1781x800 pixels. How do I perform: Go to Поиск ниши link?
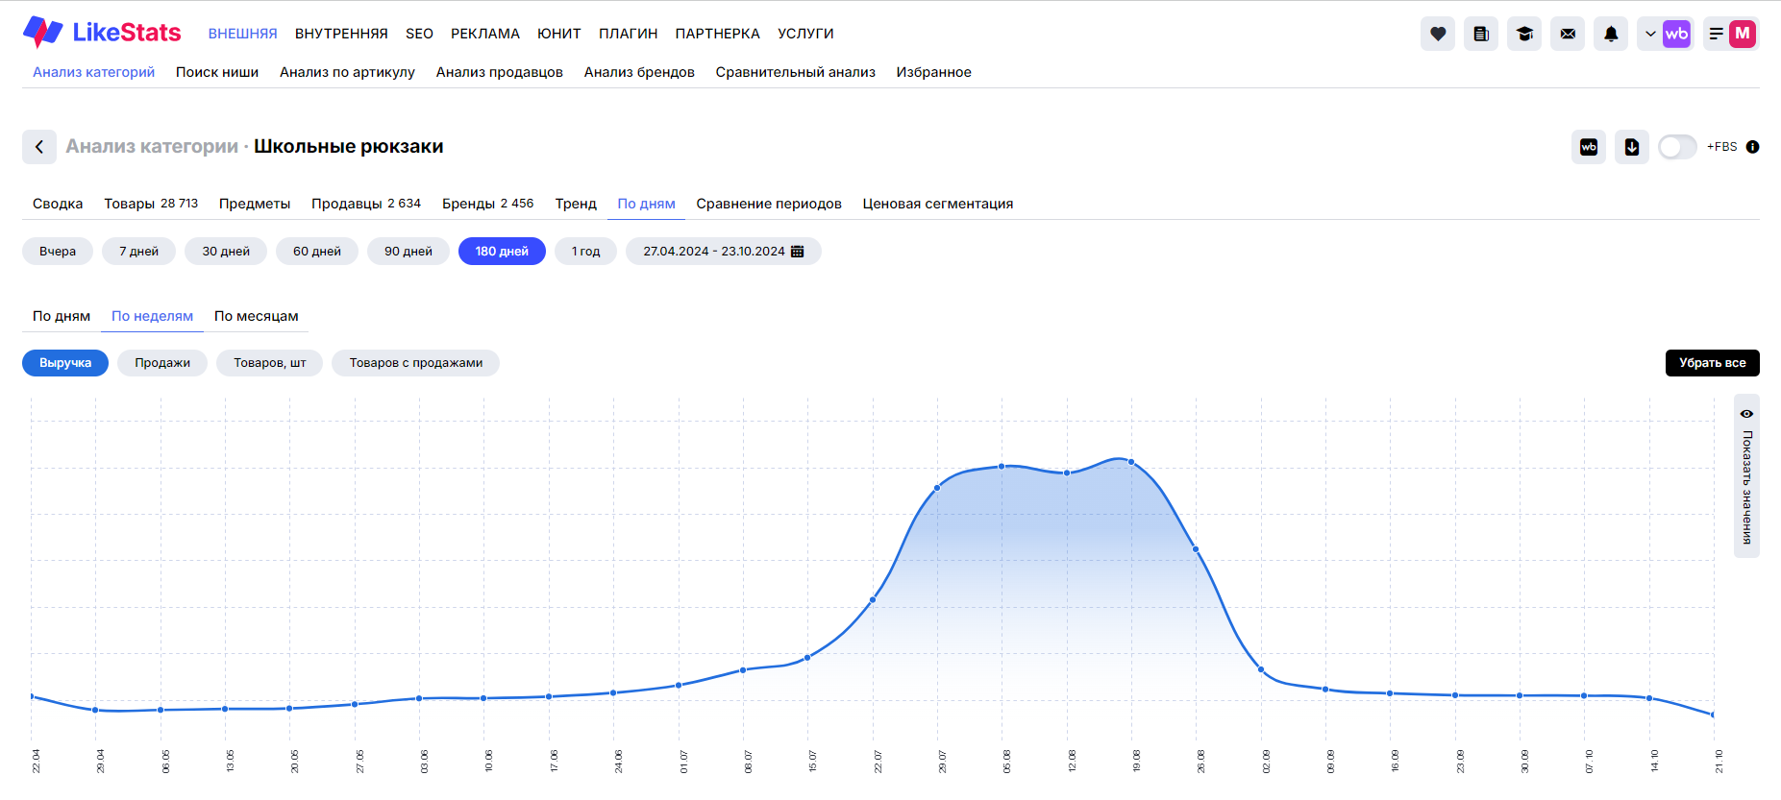pyautogui.click(x=217, y=72)
